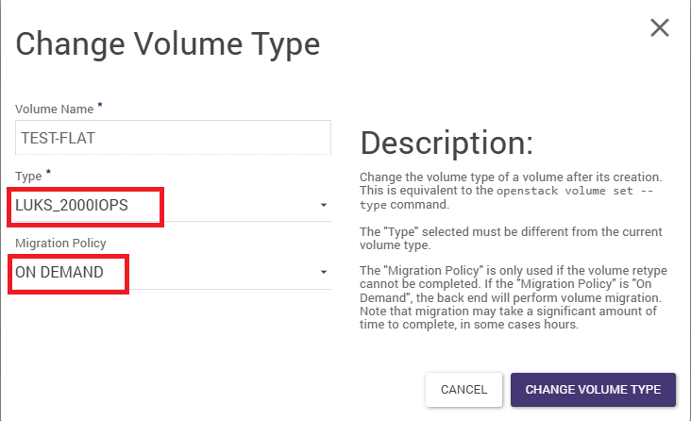Click the TEST-FLAT text in the name field
The image size is (691, 421).
pos(58,138)
